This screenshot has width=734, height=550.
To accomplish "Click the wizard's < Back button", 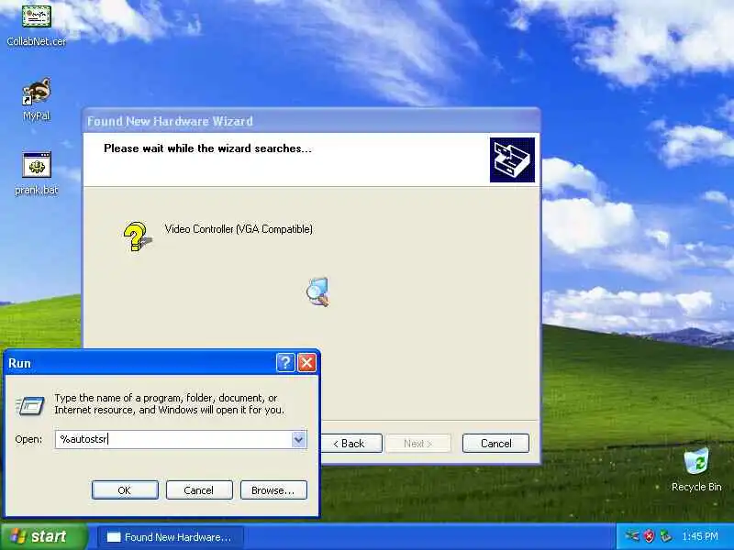I will [x=351, y=444].
